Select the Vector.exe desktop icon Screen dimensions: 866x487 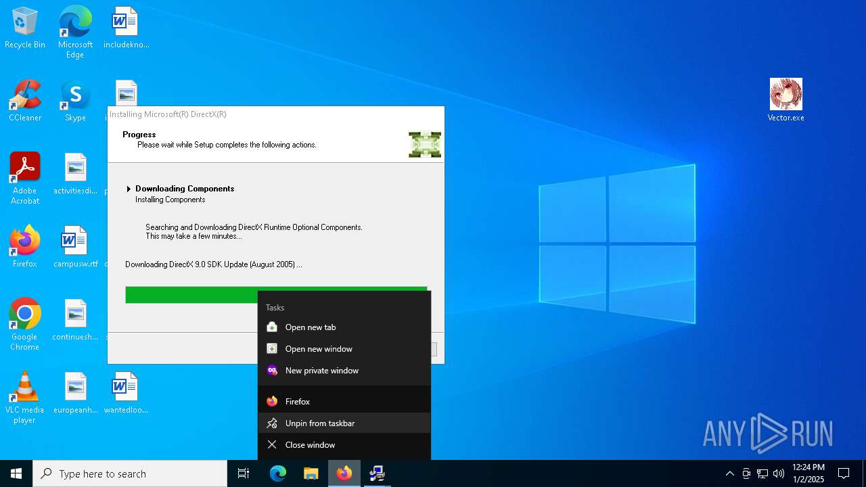click(785, 100)
